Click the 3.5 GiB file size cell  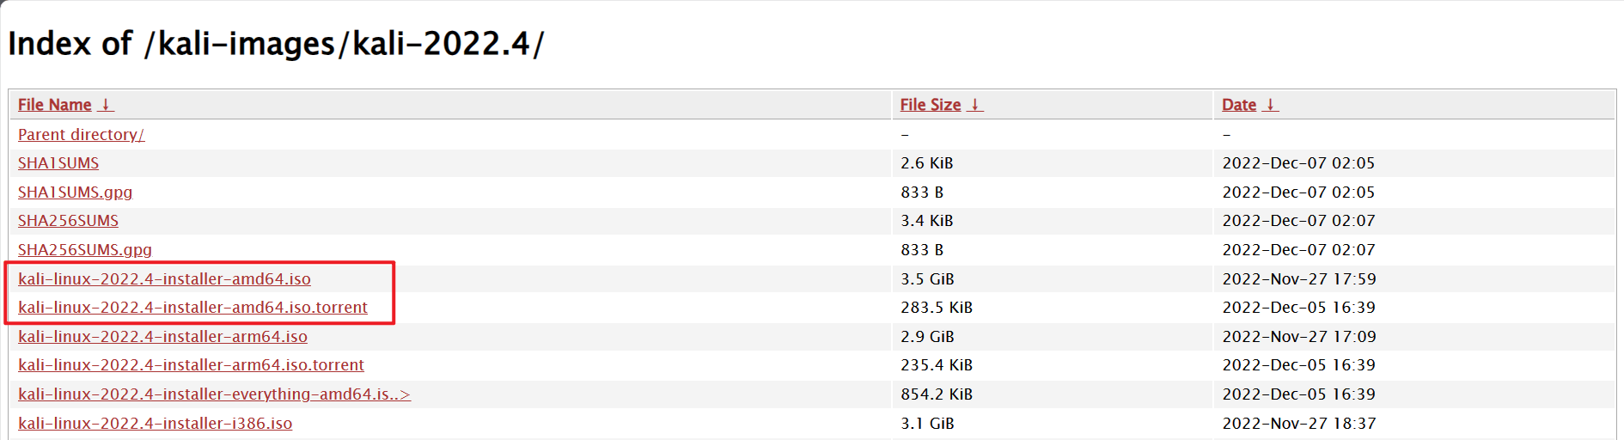[927, 279]
